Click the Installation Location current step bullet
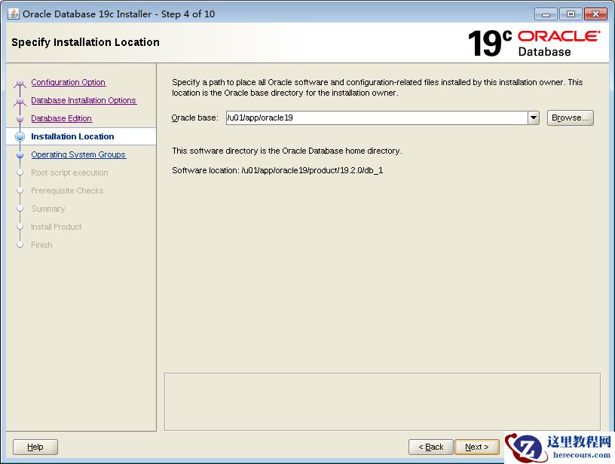This screenshot has width=615, height=464. point(20,136)
